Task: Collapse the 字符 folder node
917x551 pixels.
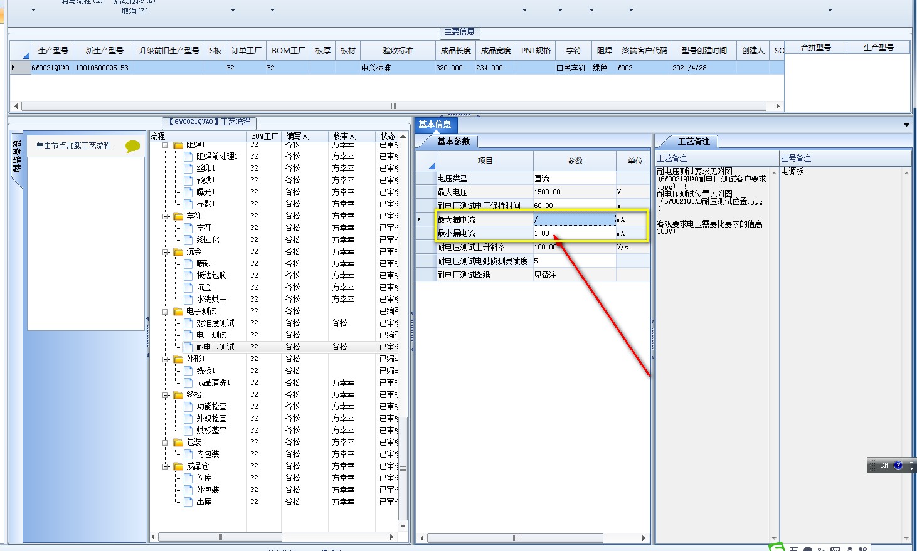Action: pyautogui.click(x=167, y=216)
